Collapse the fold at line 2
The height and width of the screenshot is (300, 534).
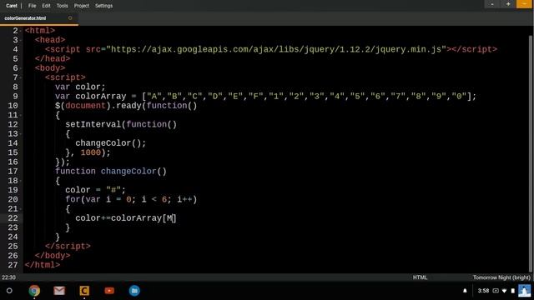pos(21,31)
